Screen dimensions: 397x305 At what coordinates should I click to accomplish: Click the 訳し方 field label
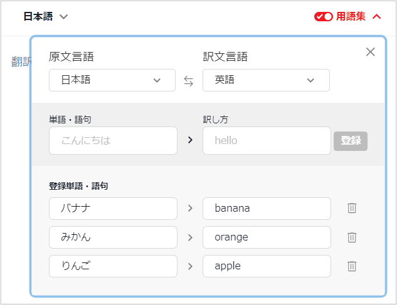[x=216, y=120]
